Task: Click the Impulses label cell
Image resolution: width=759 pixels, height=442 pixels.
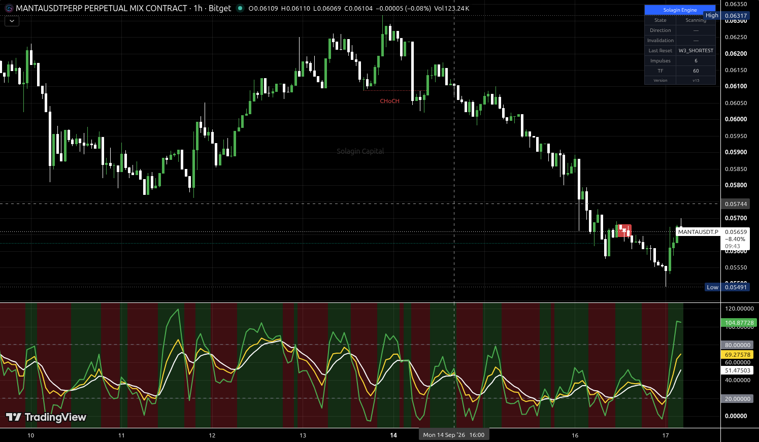Action: (660, 61)
